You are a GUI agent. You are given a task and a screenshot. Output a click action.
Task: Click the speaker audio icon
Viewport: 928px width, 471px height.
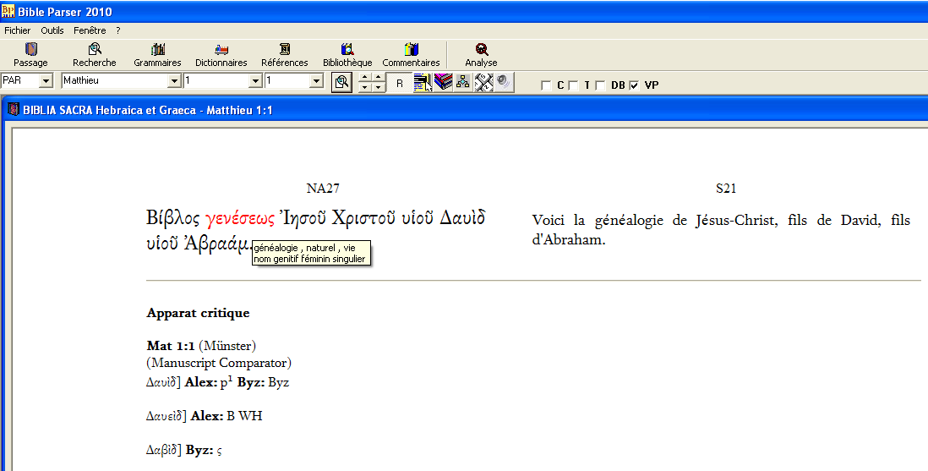click(504, 82)
